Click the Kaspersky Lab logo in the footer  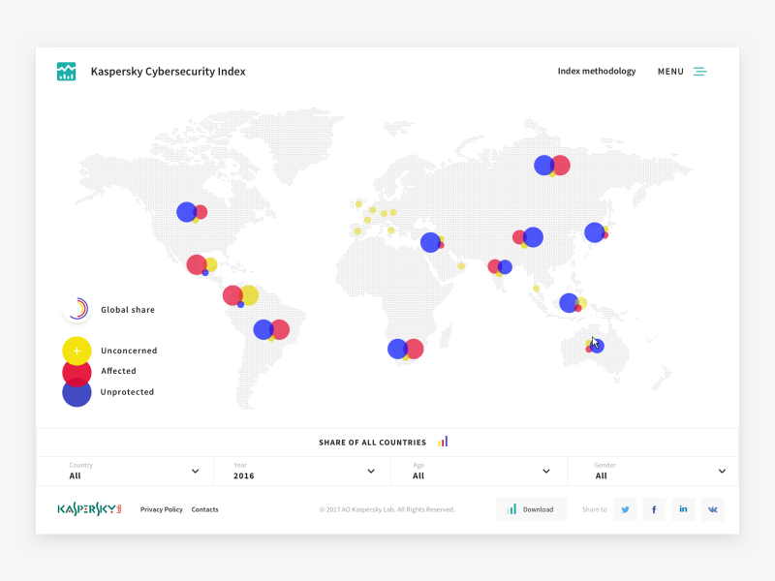click(89, 509)
